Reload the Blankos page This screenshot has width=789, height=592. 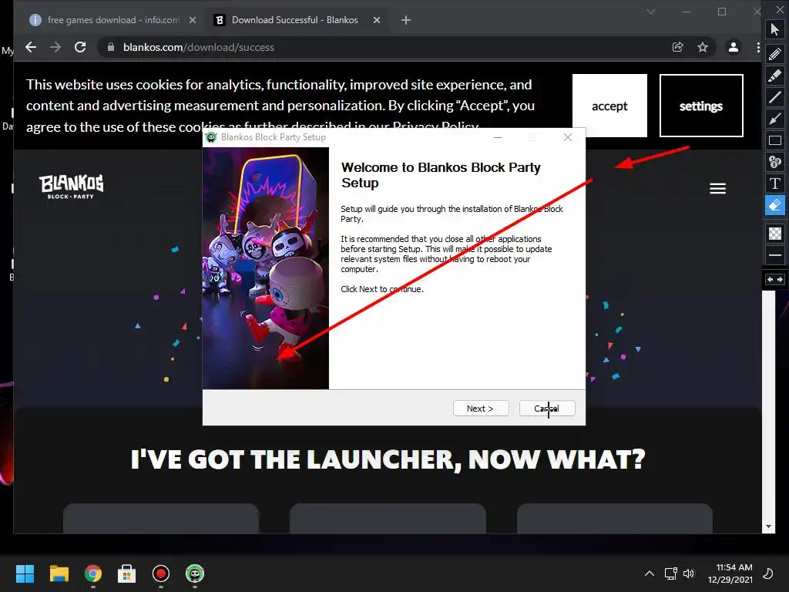[80, 47]
